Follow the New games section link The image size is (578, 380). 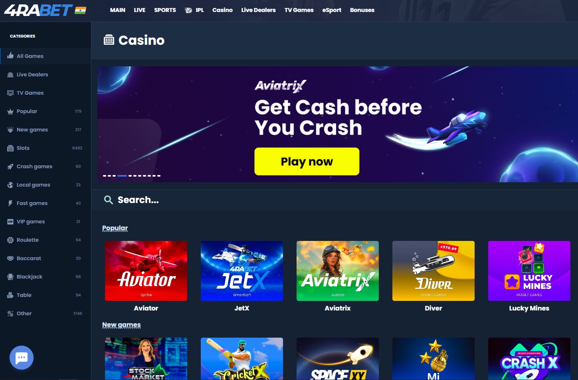pos(121,325)
